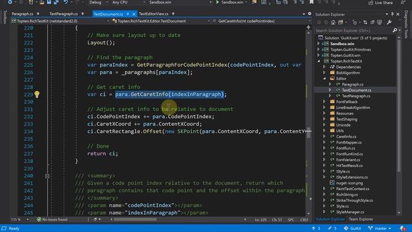Expand the Dependencies node

[x=324, y=67]
